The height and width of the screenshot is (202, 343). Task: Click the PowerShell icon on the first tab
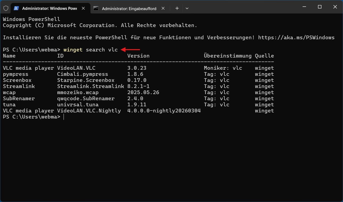(x=16, y=8)
